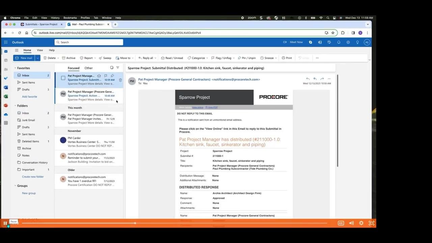This screenshot has width=432, height=243.
Task: Launch PowerPoint from the left rail
Action: 6,105
